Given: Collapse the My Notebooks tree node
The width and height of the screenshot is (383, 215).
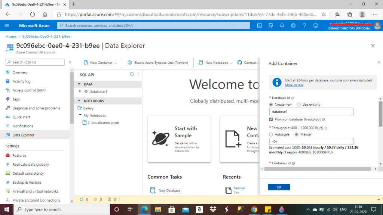Looking at the screenshot, I should pos(80,116).
